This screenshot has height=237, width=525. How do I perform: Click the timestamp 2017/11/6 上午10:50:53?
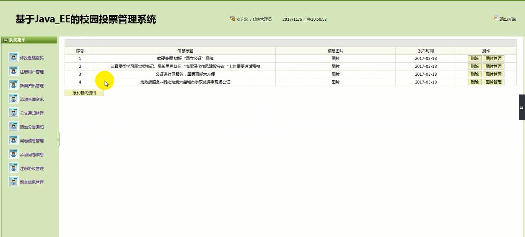tap(304, 19)
